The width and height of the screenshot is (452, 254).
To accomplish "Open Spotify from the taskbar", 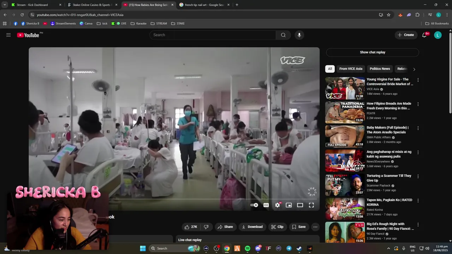I will click(248, 248).
